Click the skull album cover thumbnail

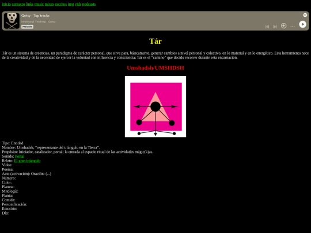tap(12, 21)
